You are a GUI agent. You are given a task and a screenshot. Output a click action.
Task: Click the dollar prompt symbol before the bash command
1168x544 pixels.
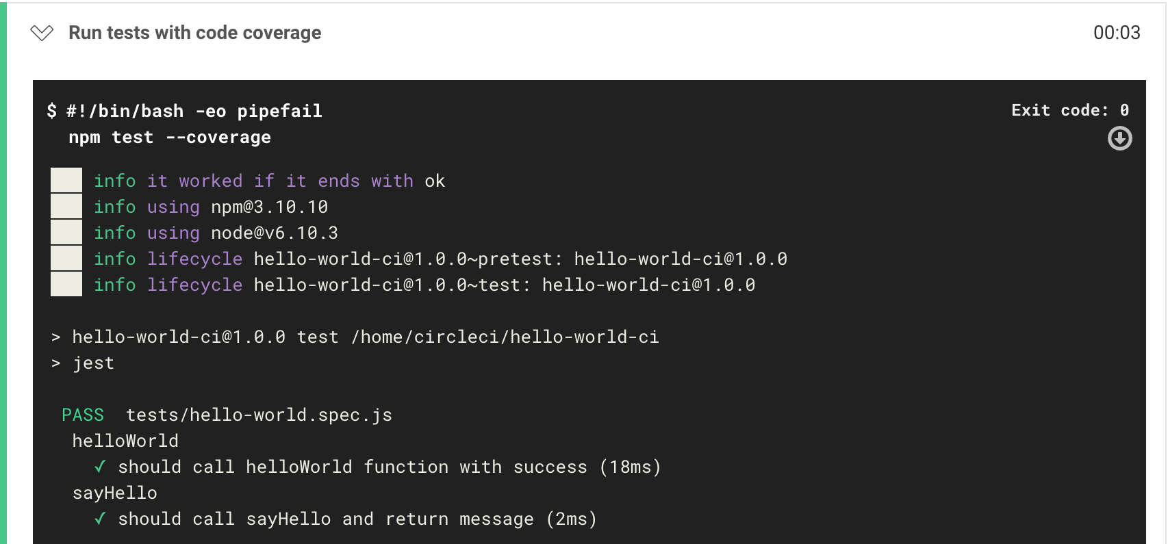point(51,110)
